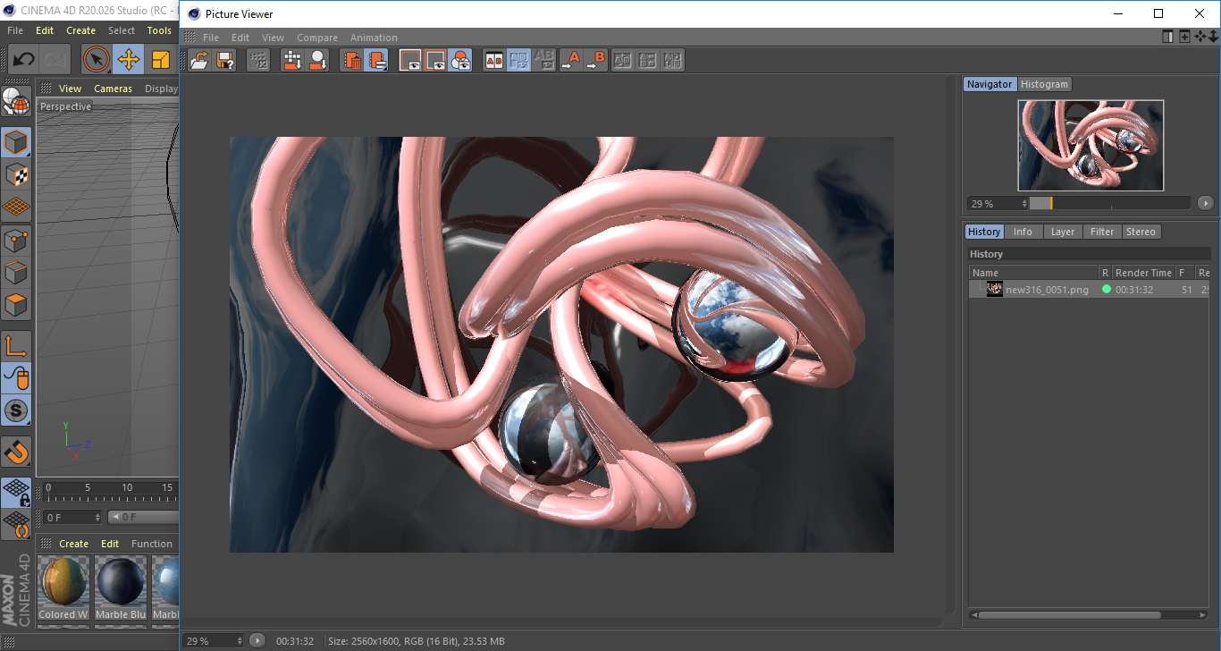The height and width of the screenshot is (651, 1221).
Task: Toggle Locked Workplane grid-lock icon
Action: click(16, 492)
